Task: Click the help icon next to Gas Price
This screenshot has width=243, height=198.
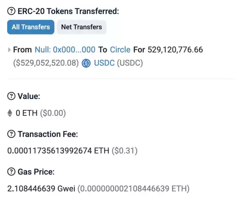Action: point(11,171)
